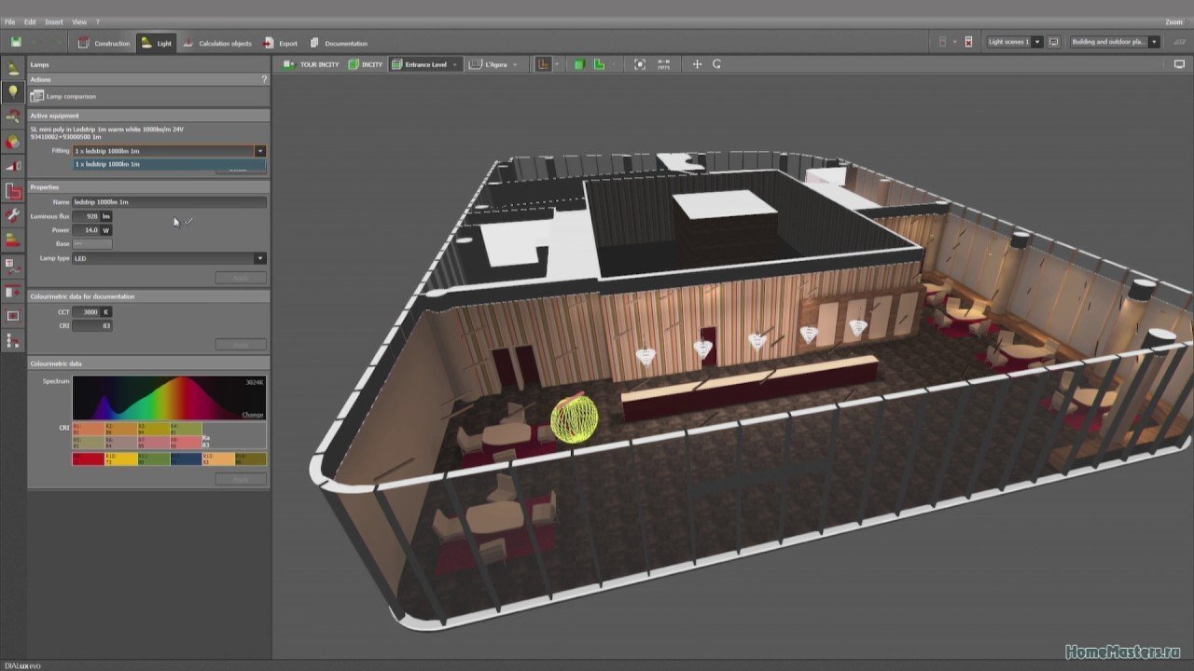Select the Lamps bulb tool in sidebar
The height and width of the screenshot is (671, 1194).
pos(13,91)
